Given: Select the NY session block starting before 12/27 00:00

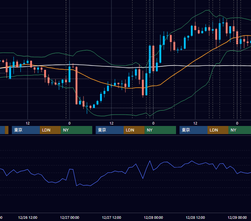Looking at the screenshot, I should [76, 130].
